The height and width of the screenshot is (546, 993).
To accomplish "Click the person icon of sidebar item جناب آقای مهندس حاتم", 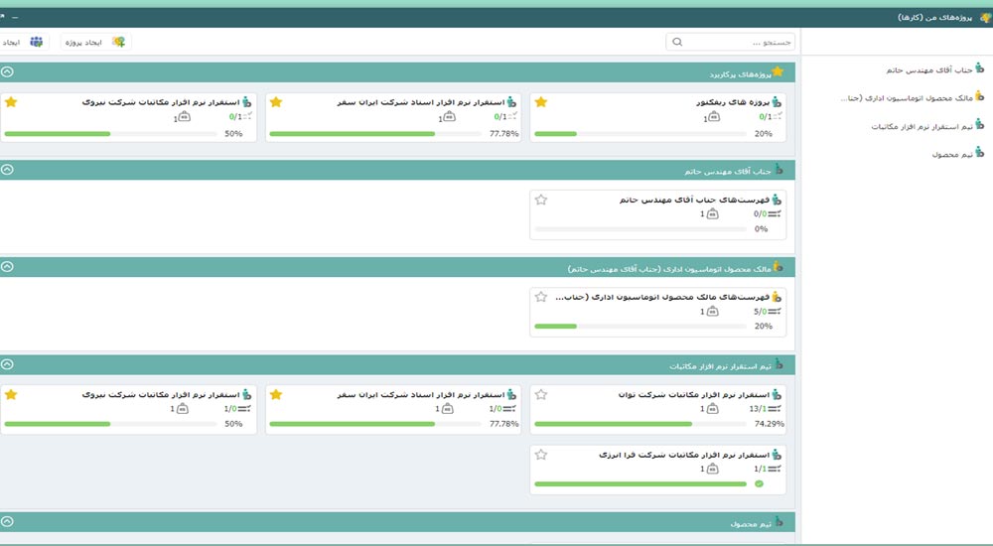I will coord(980,68).
